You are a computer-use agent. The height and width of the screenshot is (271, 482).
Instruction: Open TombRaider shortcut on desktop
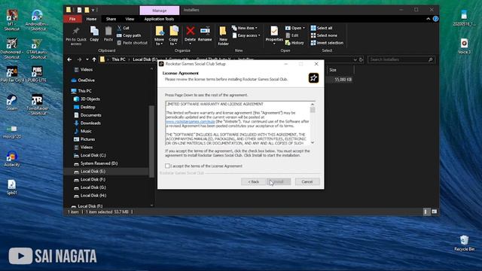point(37,105)
